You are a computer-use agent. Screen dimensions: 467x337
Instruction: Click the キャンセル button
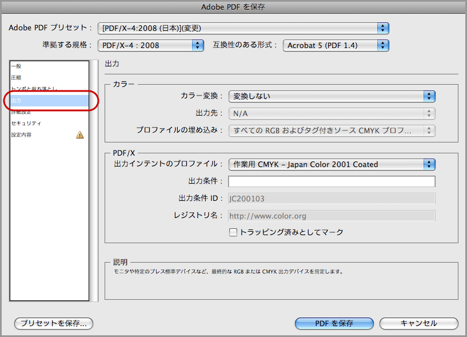(x=419, y=323)
